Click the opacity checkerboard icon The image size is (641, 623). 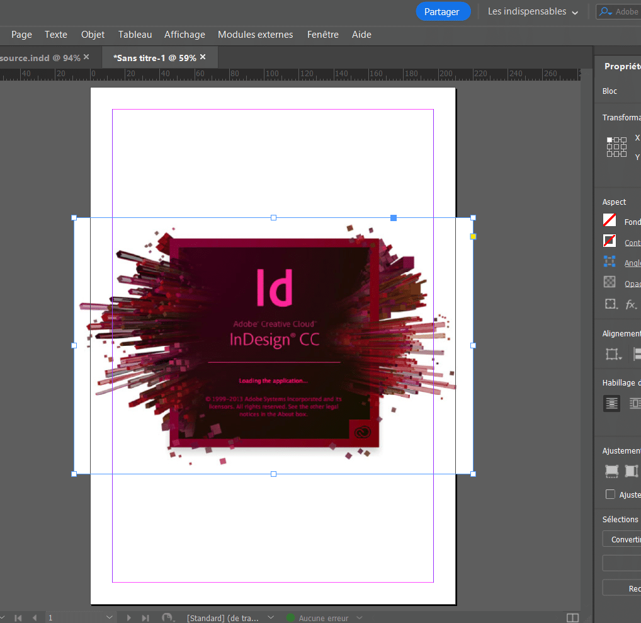610,282
